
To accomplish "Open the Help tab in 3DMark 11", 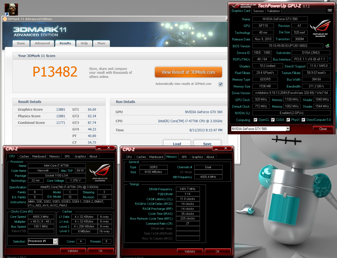I will [84, 43].
